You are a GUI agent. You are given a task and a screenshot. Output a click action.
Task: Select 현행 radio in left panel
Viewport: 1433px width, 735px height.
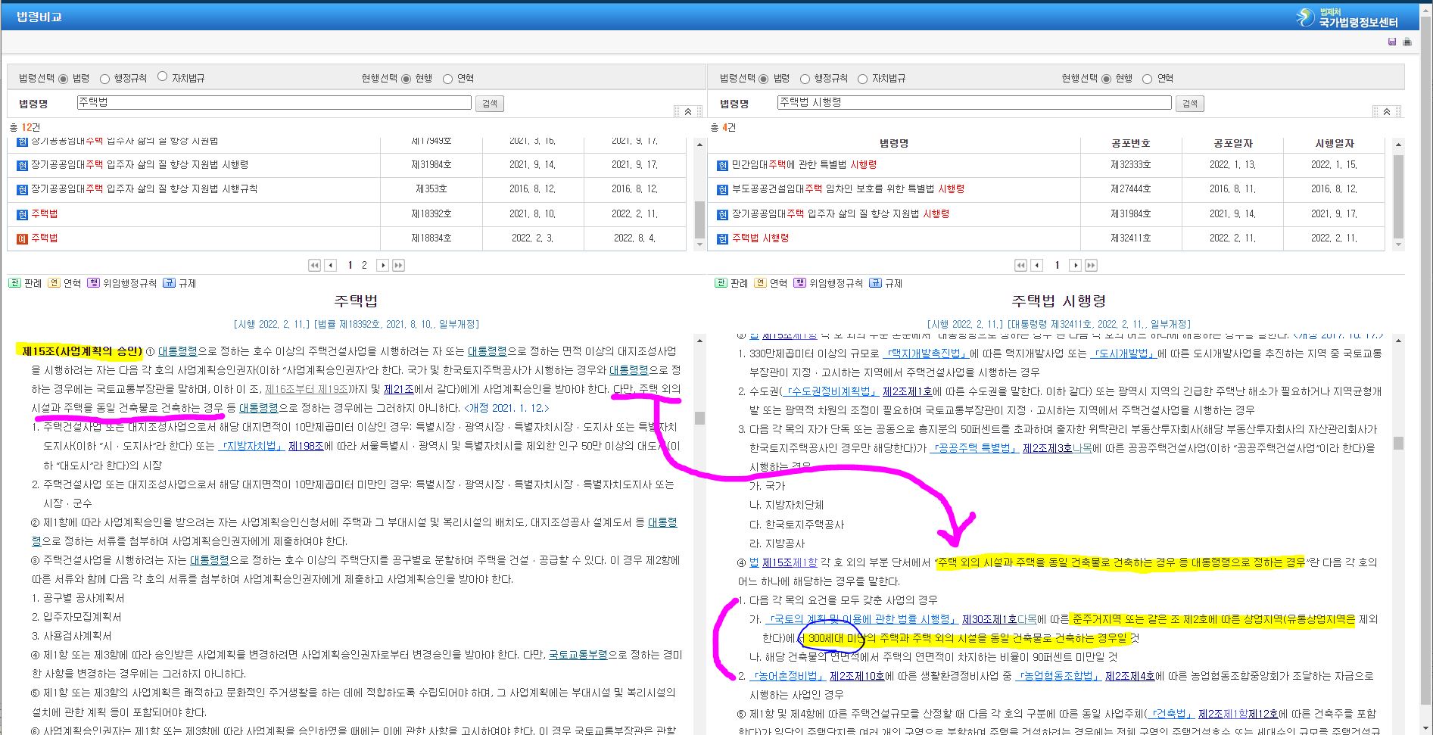tap(407, 79)
